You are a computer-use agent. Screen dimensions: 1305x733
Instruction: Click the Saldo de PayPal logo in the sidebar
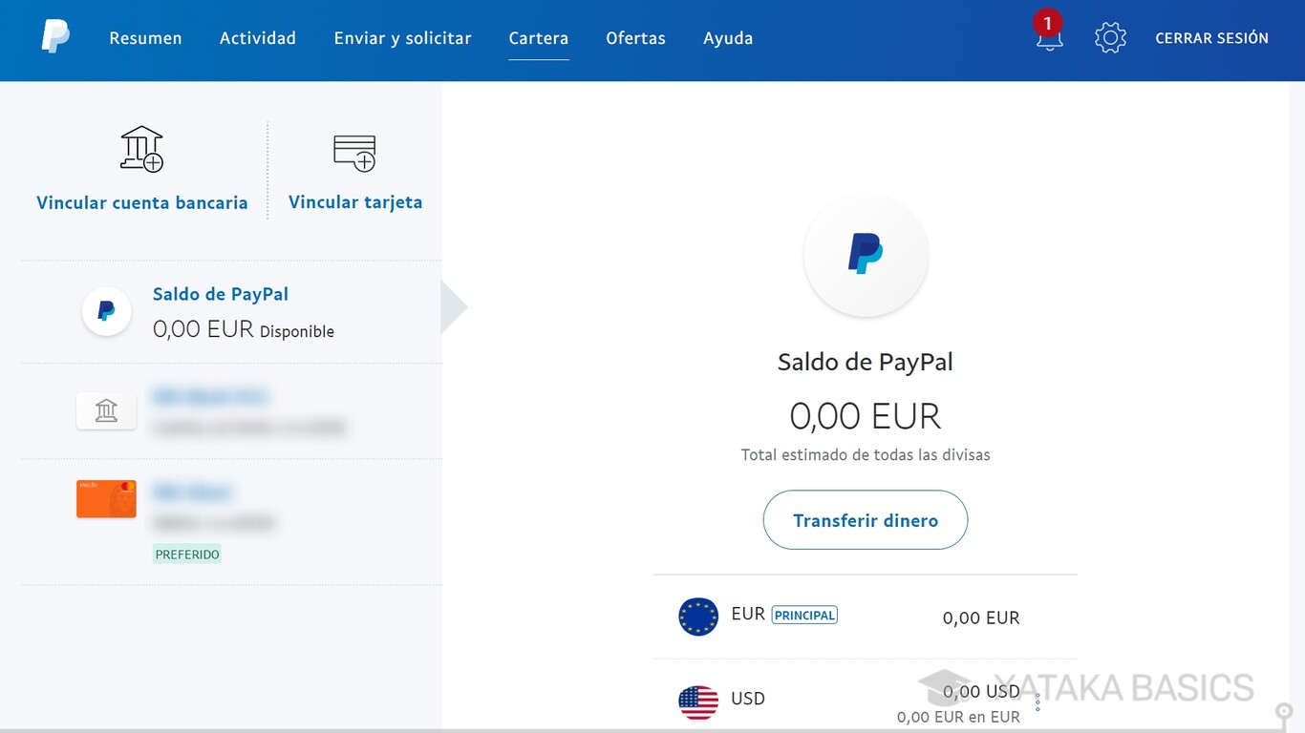point(106,310)
